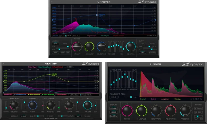
Task: Click the PK LINK display button in UNVEIL
Action: pos(114,108)
